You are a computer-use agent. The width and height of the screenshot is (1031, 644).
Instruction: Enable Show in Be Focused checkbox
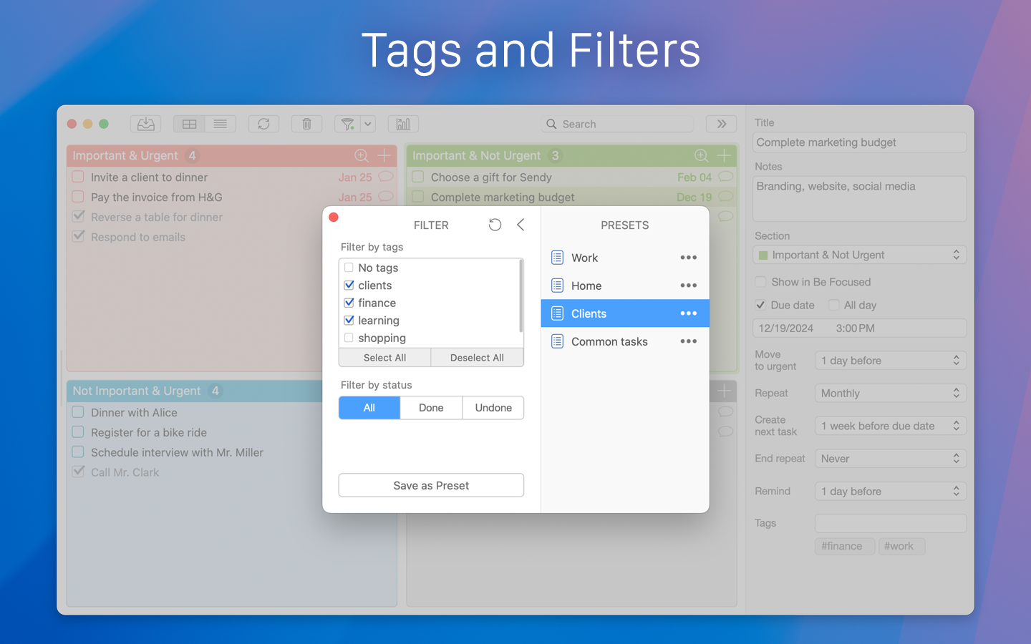761,282
